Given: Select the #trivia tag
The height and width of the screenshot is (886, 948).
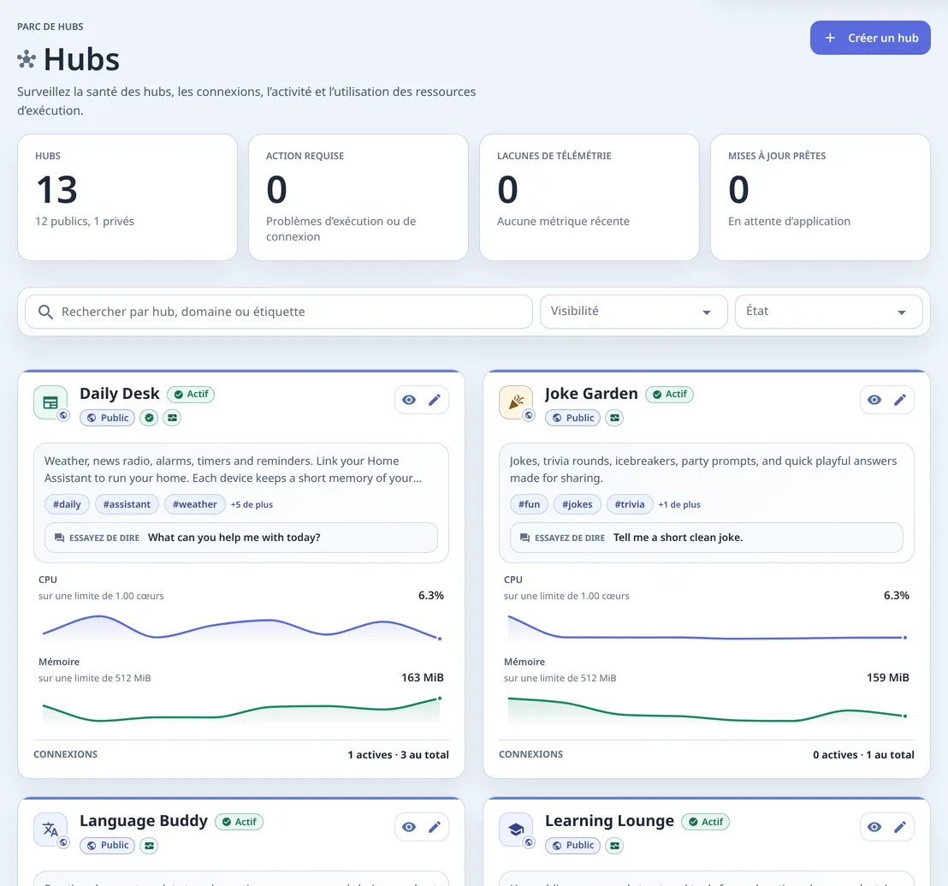Looking at the screenshot, I should 630,504.
